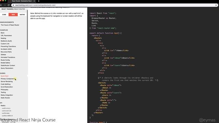Screen dimensions: 219x123
Task: Open a new tab with the plus icon
Action: 39,1
